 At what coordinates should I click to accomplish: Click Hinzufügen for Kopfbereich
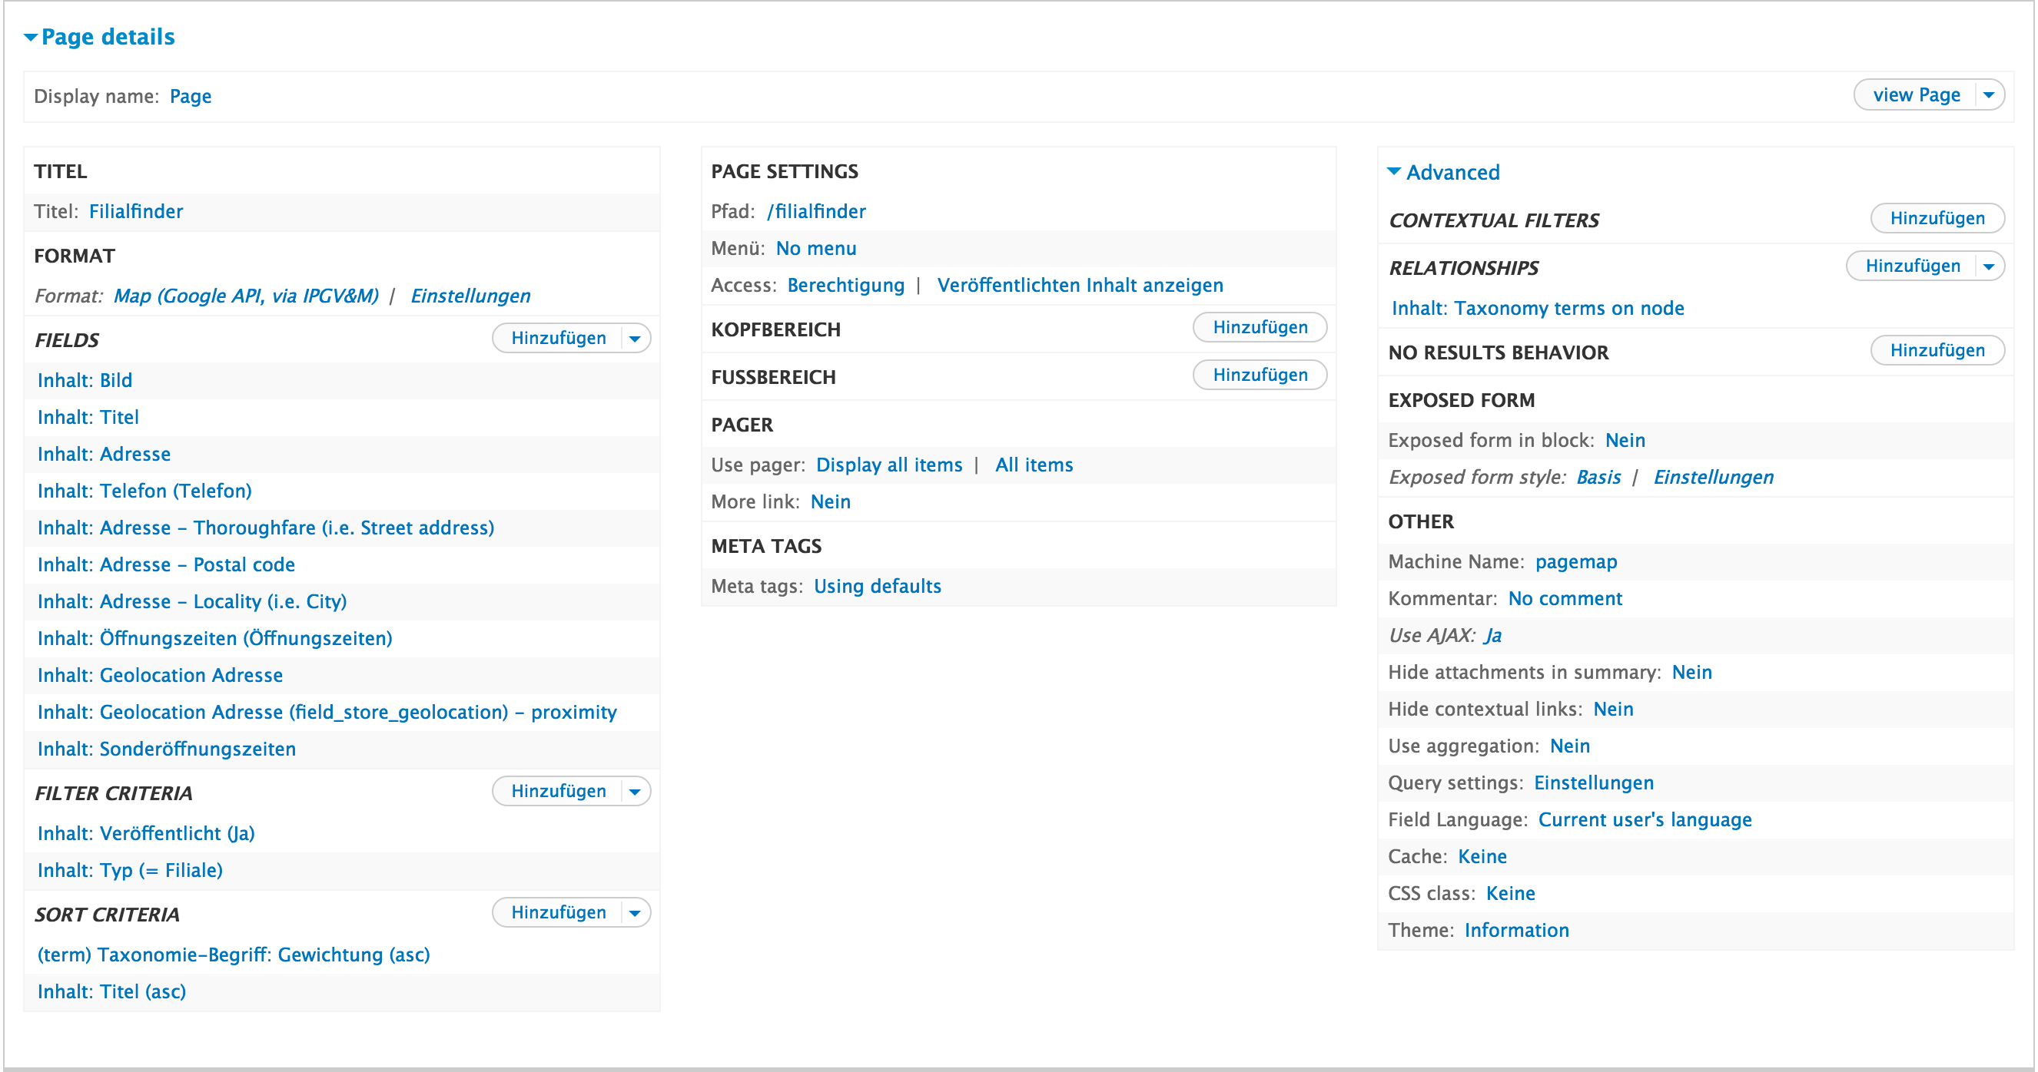pos(1260,327)
